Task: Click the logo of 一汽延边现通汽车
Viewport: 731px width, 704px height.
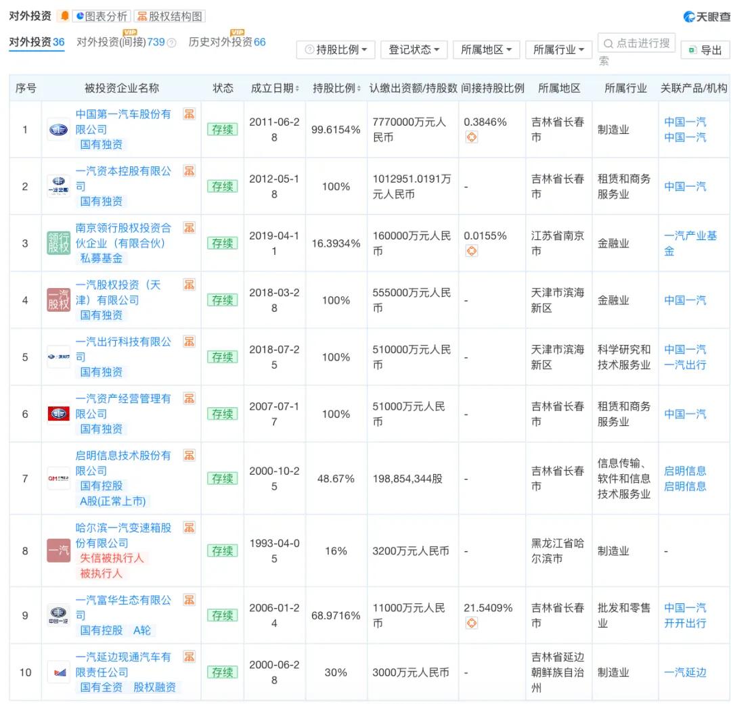Action: (58, 672)
